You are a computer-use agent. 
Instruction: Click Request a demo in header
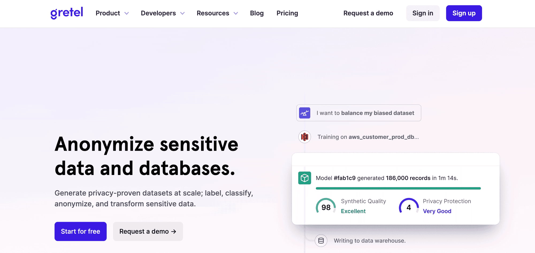[368, 13]
